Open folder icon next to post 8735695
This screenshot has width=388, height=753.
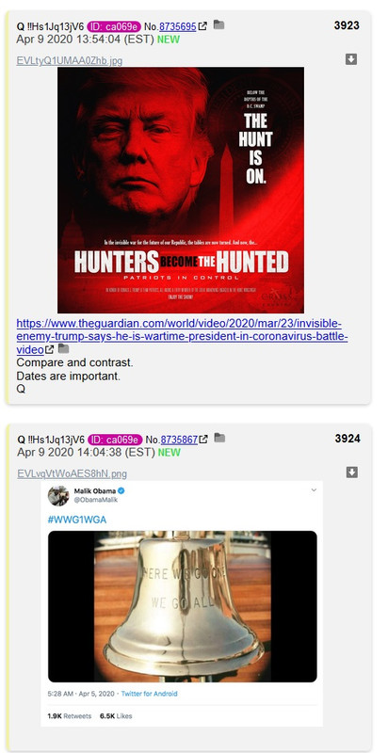pyautogui.click(x=219, y=25)
